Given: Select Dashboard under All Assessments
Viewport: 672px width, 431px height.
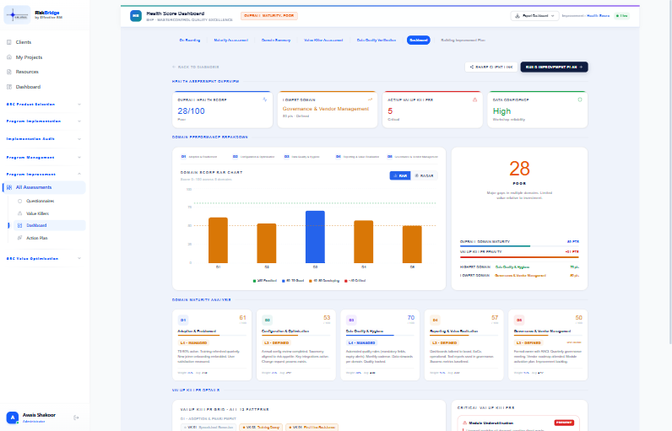Looking at the screenshot, I should pos(50,225).
